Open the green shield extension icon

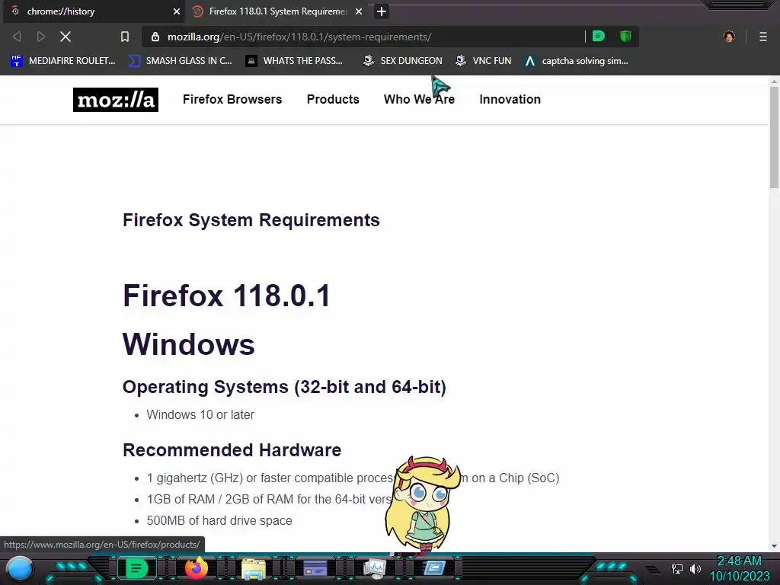tap(625, 37)
